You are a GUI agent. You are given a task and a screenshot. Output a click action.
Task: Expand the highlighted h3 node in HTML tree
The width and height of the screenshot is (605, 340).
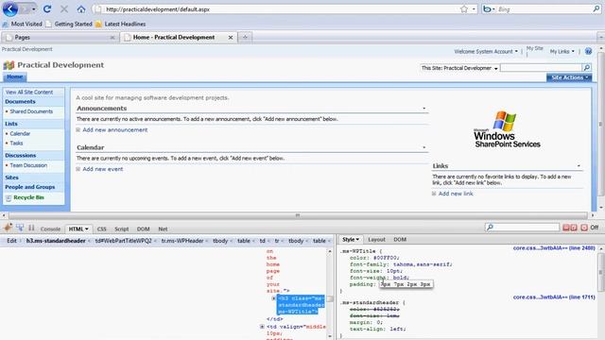coord(273,298)
